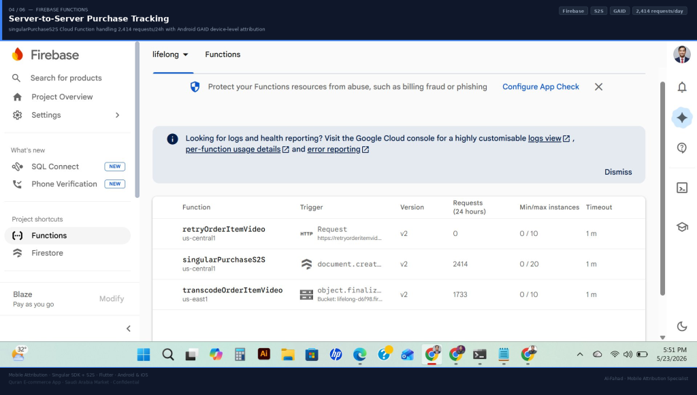This screenshot has width=697, height=395.
Task: Open the HP app from taskbar
Action: click(x=336, y=354)
